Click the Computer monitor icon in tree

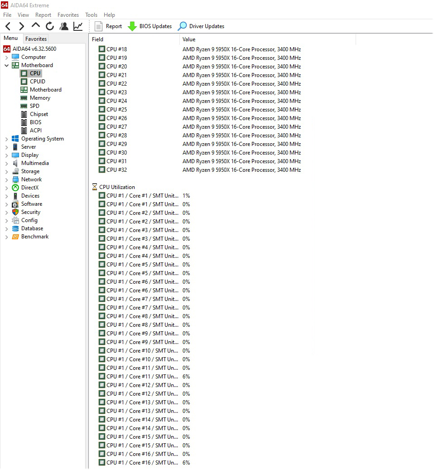point(15,57)
